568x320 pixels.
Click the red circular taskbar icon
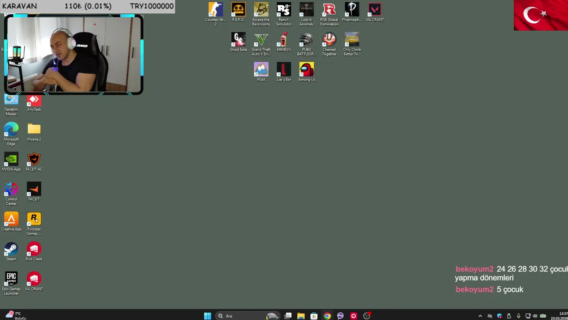pyautogui.click(x=353, y=316)
